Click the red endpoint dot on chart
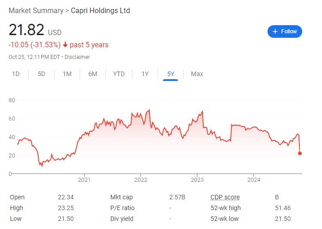The image size is (322, 229). pos(300,153)
